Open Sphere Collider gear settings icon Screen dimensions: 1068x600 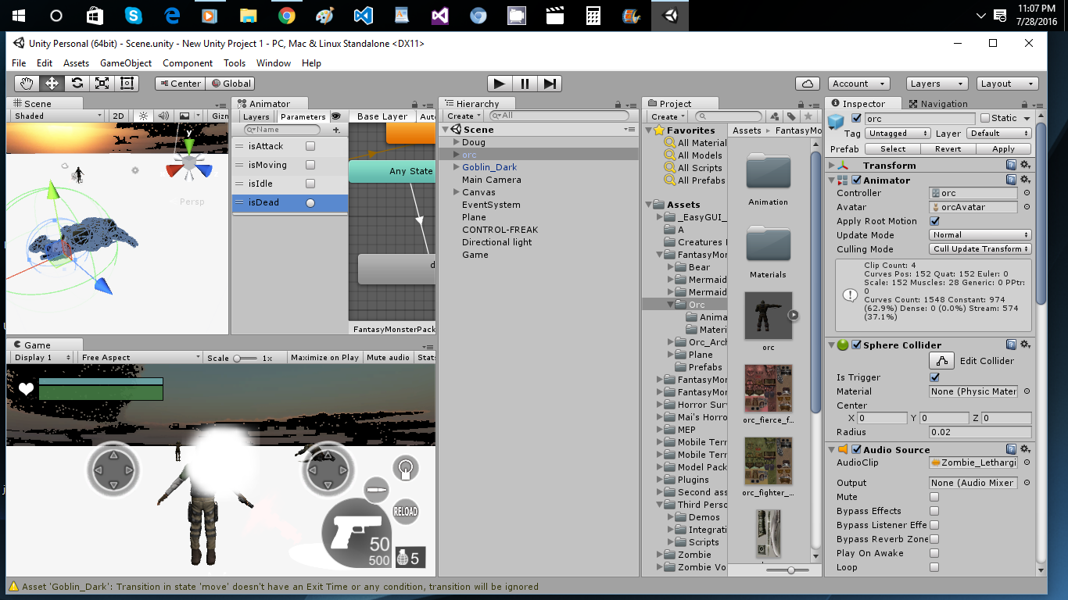tap(1025, 345)
